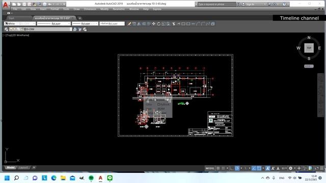Toggle Snap mode in status bar
This screenshot has width=326, height=183.
(x=223, y=168)
